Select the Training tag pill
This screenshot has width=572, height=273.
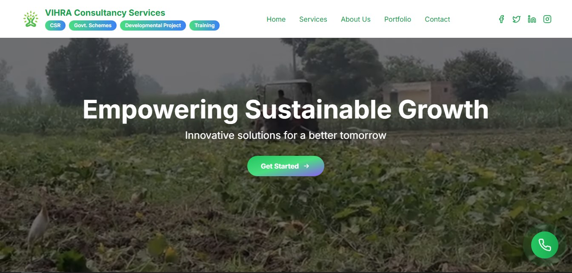[x=204, y=25]
